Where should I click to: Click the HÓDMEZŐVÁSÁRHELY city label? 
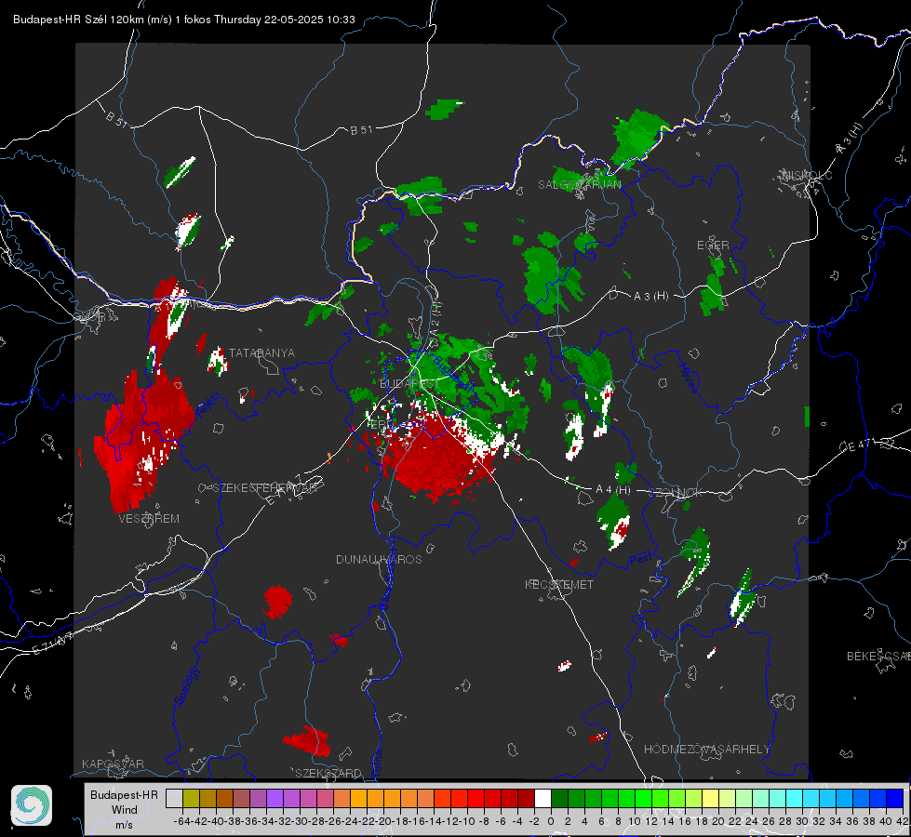(706, 750)
